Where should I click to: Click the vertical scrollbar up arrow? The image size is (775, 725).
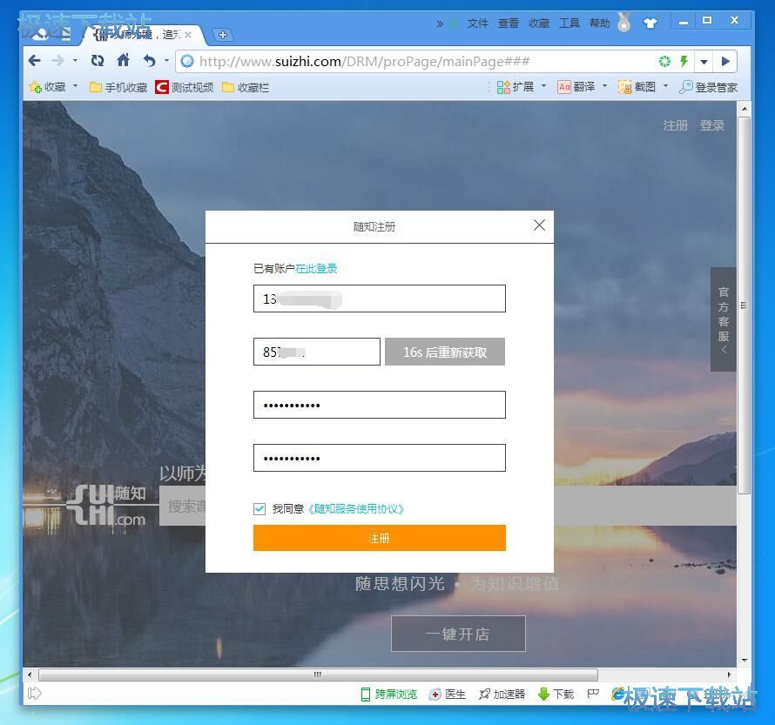click(x=745, y=108)
